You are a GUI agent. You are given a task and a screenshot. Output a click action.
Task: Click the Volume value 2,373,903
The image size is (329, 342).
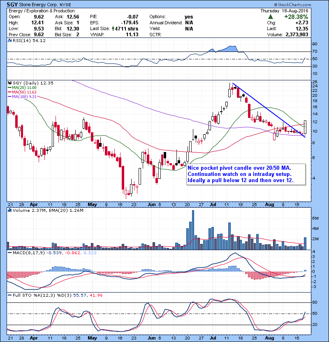pyautogui.click(x=297, y=35)
